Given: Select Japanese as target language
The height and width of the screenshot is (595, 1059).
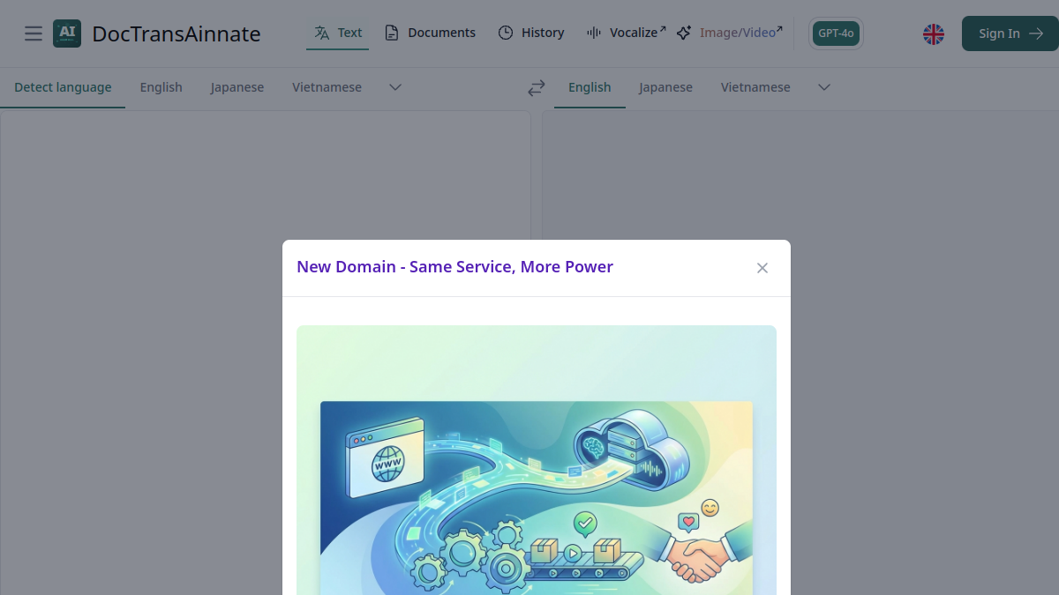Looking at the screenshot, I should point(666,87).
